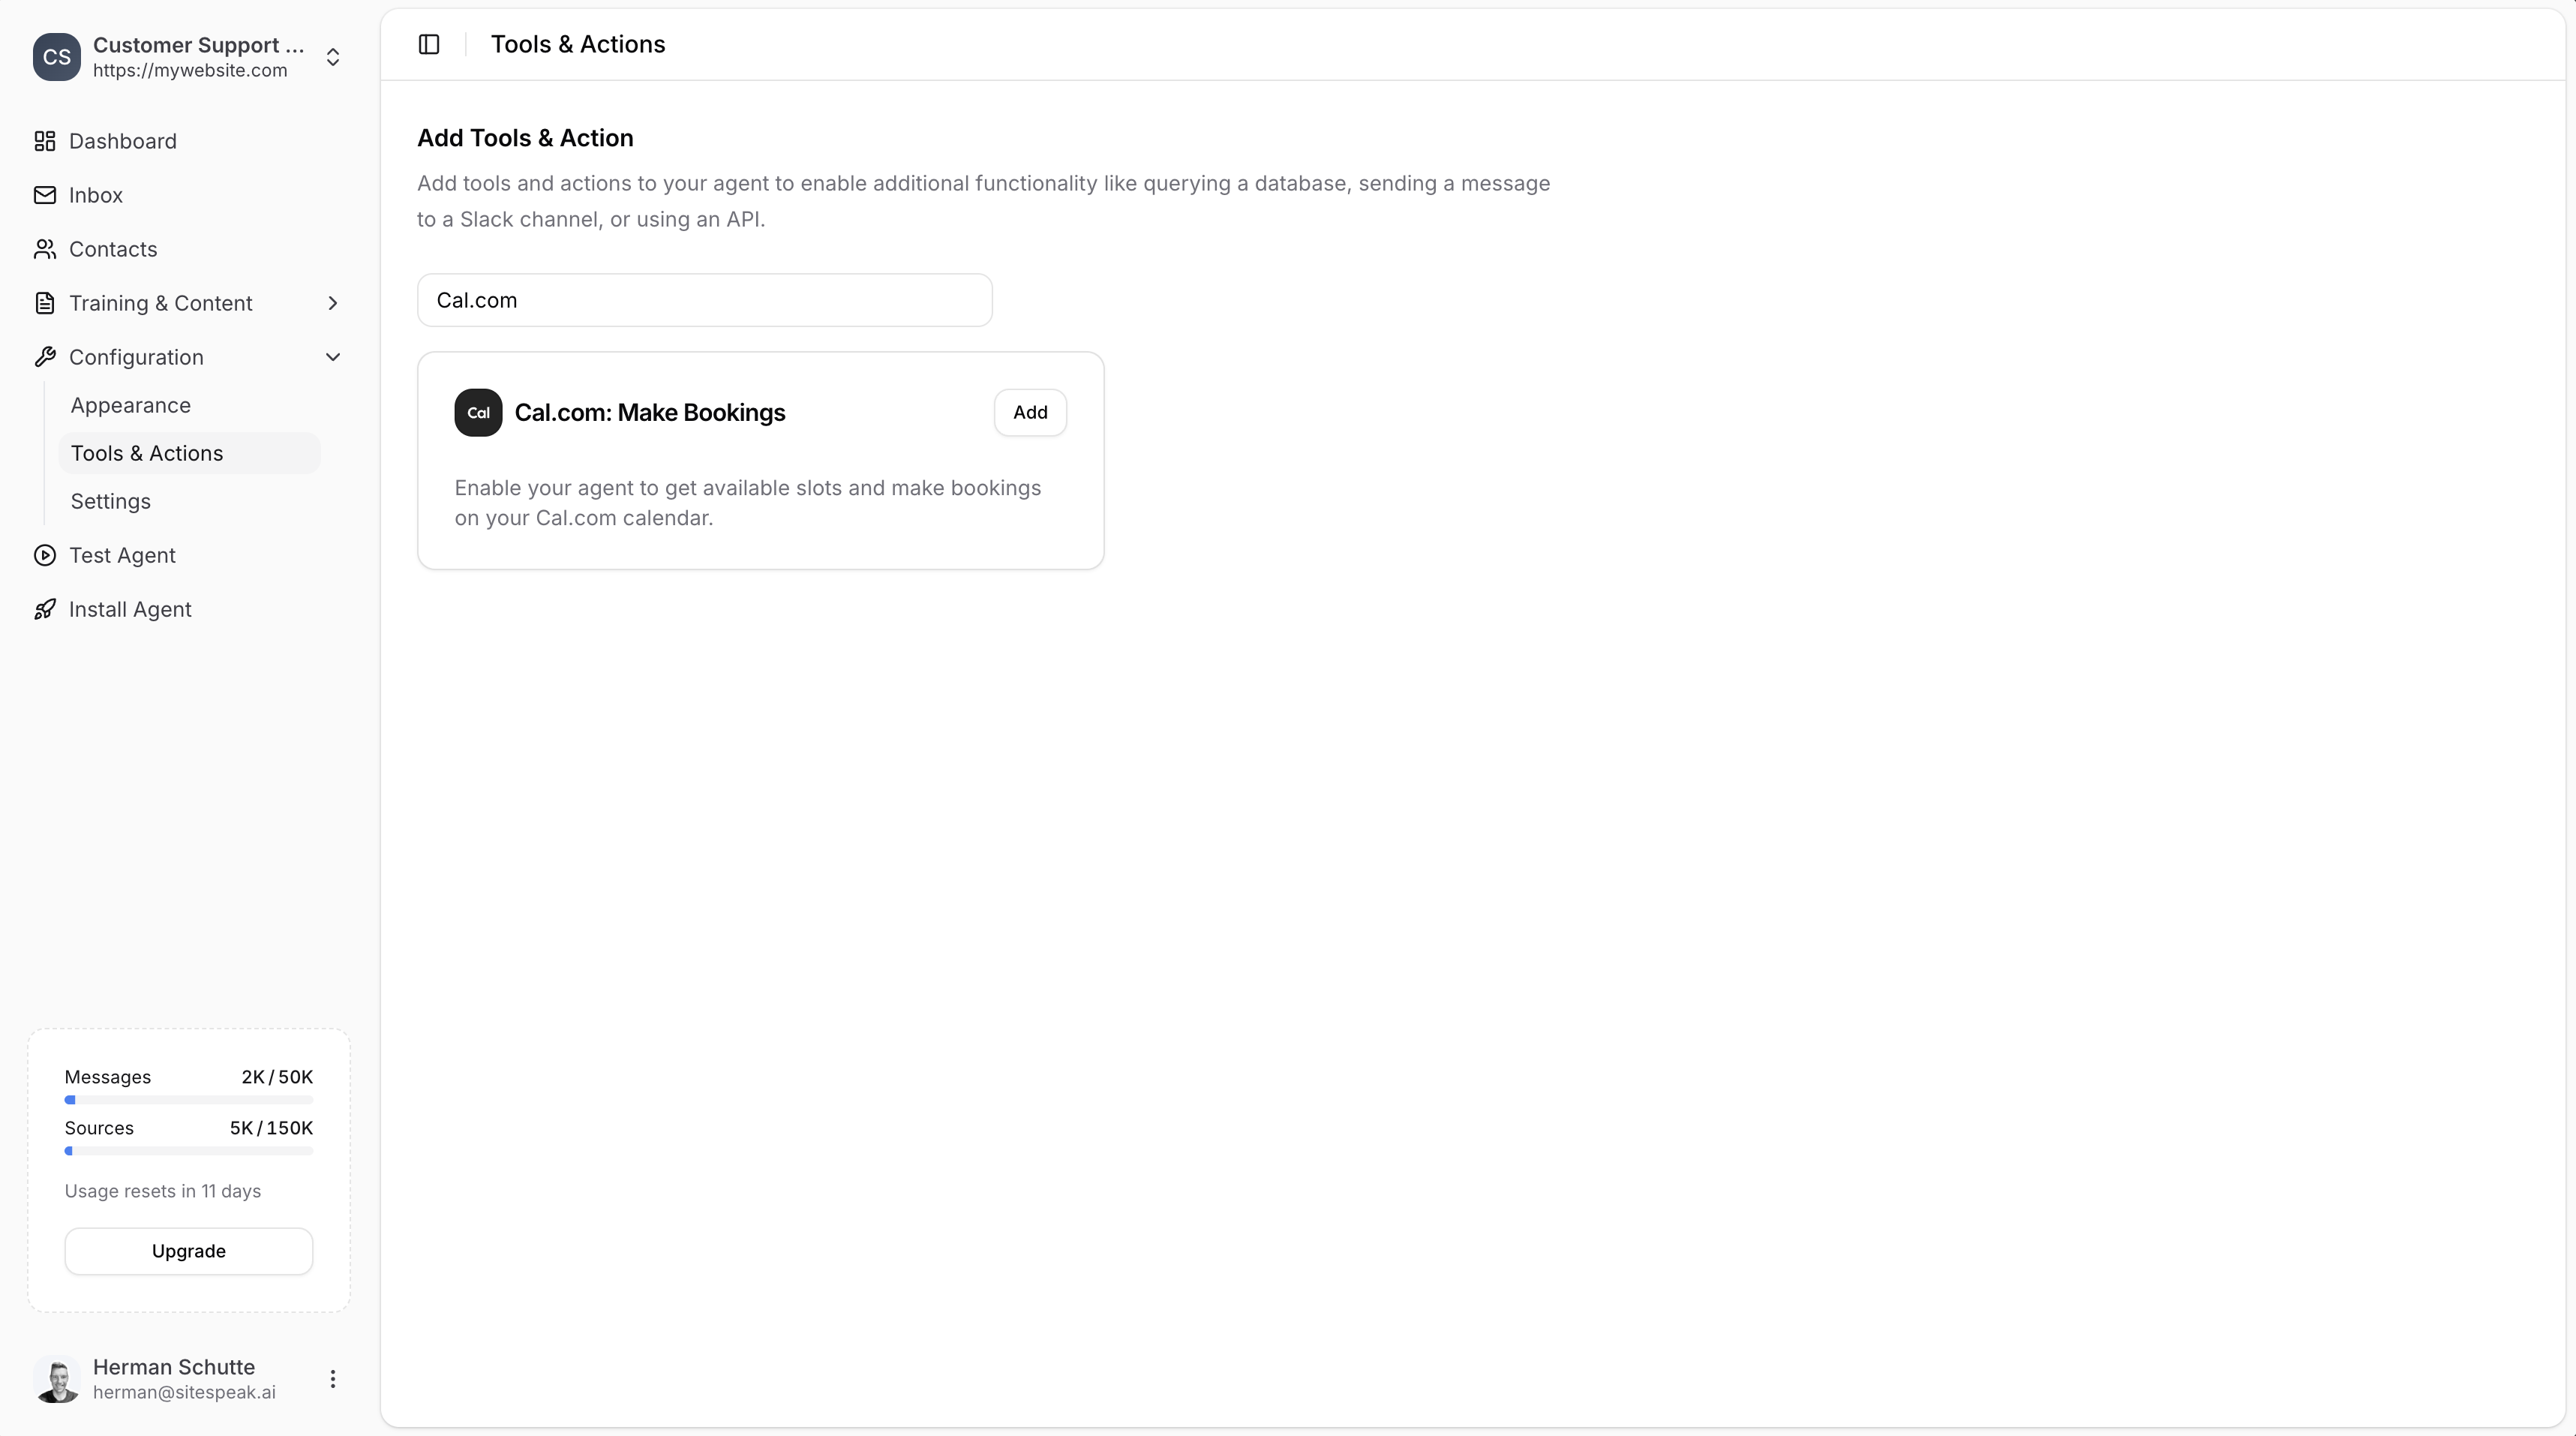Expand Training & Content submenu
Viewport: 2576px width, 1436px height.
point(333,303)
